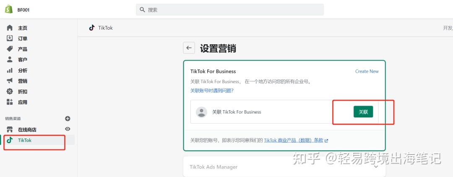The width and height of the screenshot is (453, 177).
Task: Click the TikTok For Business heading
Action: tap(213, 71)
